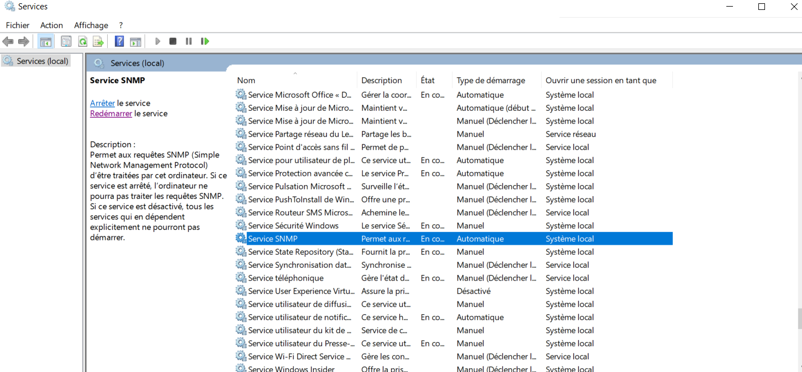Select Services (local) in the left tree
The image size is (802, 372).
tap(42, 61)
